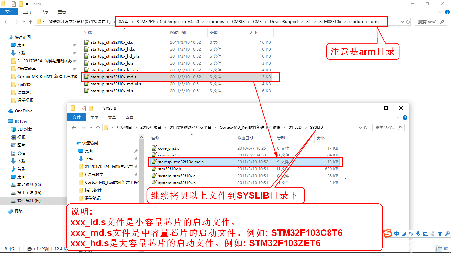
Task: Navigate back in the SYSLIB window
Action: (74, 127)
